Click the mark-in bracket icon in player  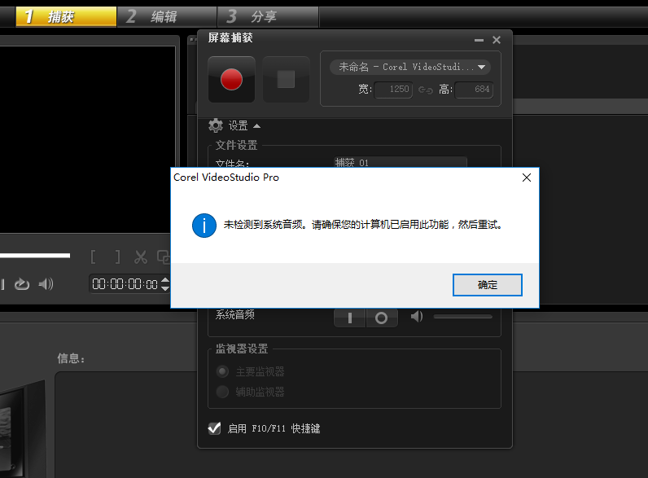(94, 257)
